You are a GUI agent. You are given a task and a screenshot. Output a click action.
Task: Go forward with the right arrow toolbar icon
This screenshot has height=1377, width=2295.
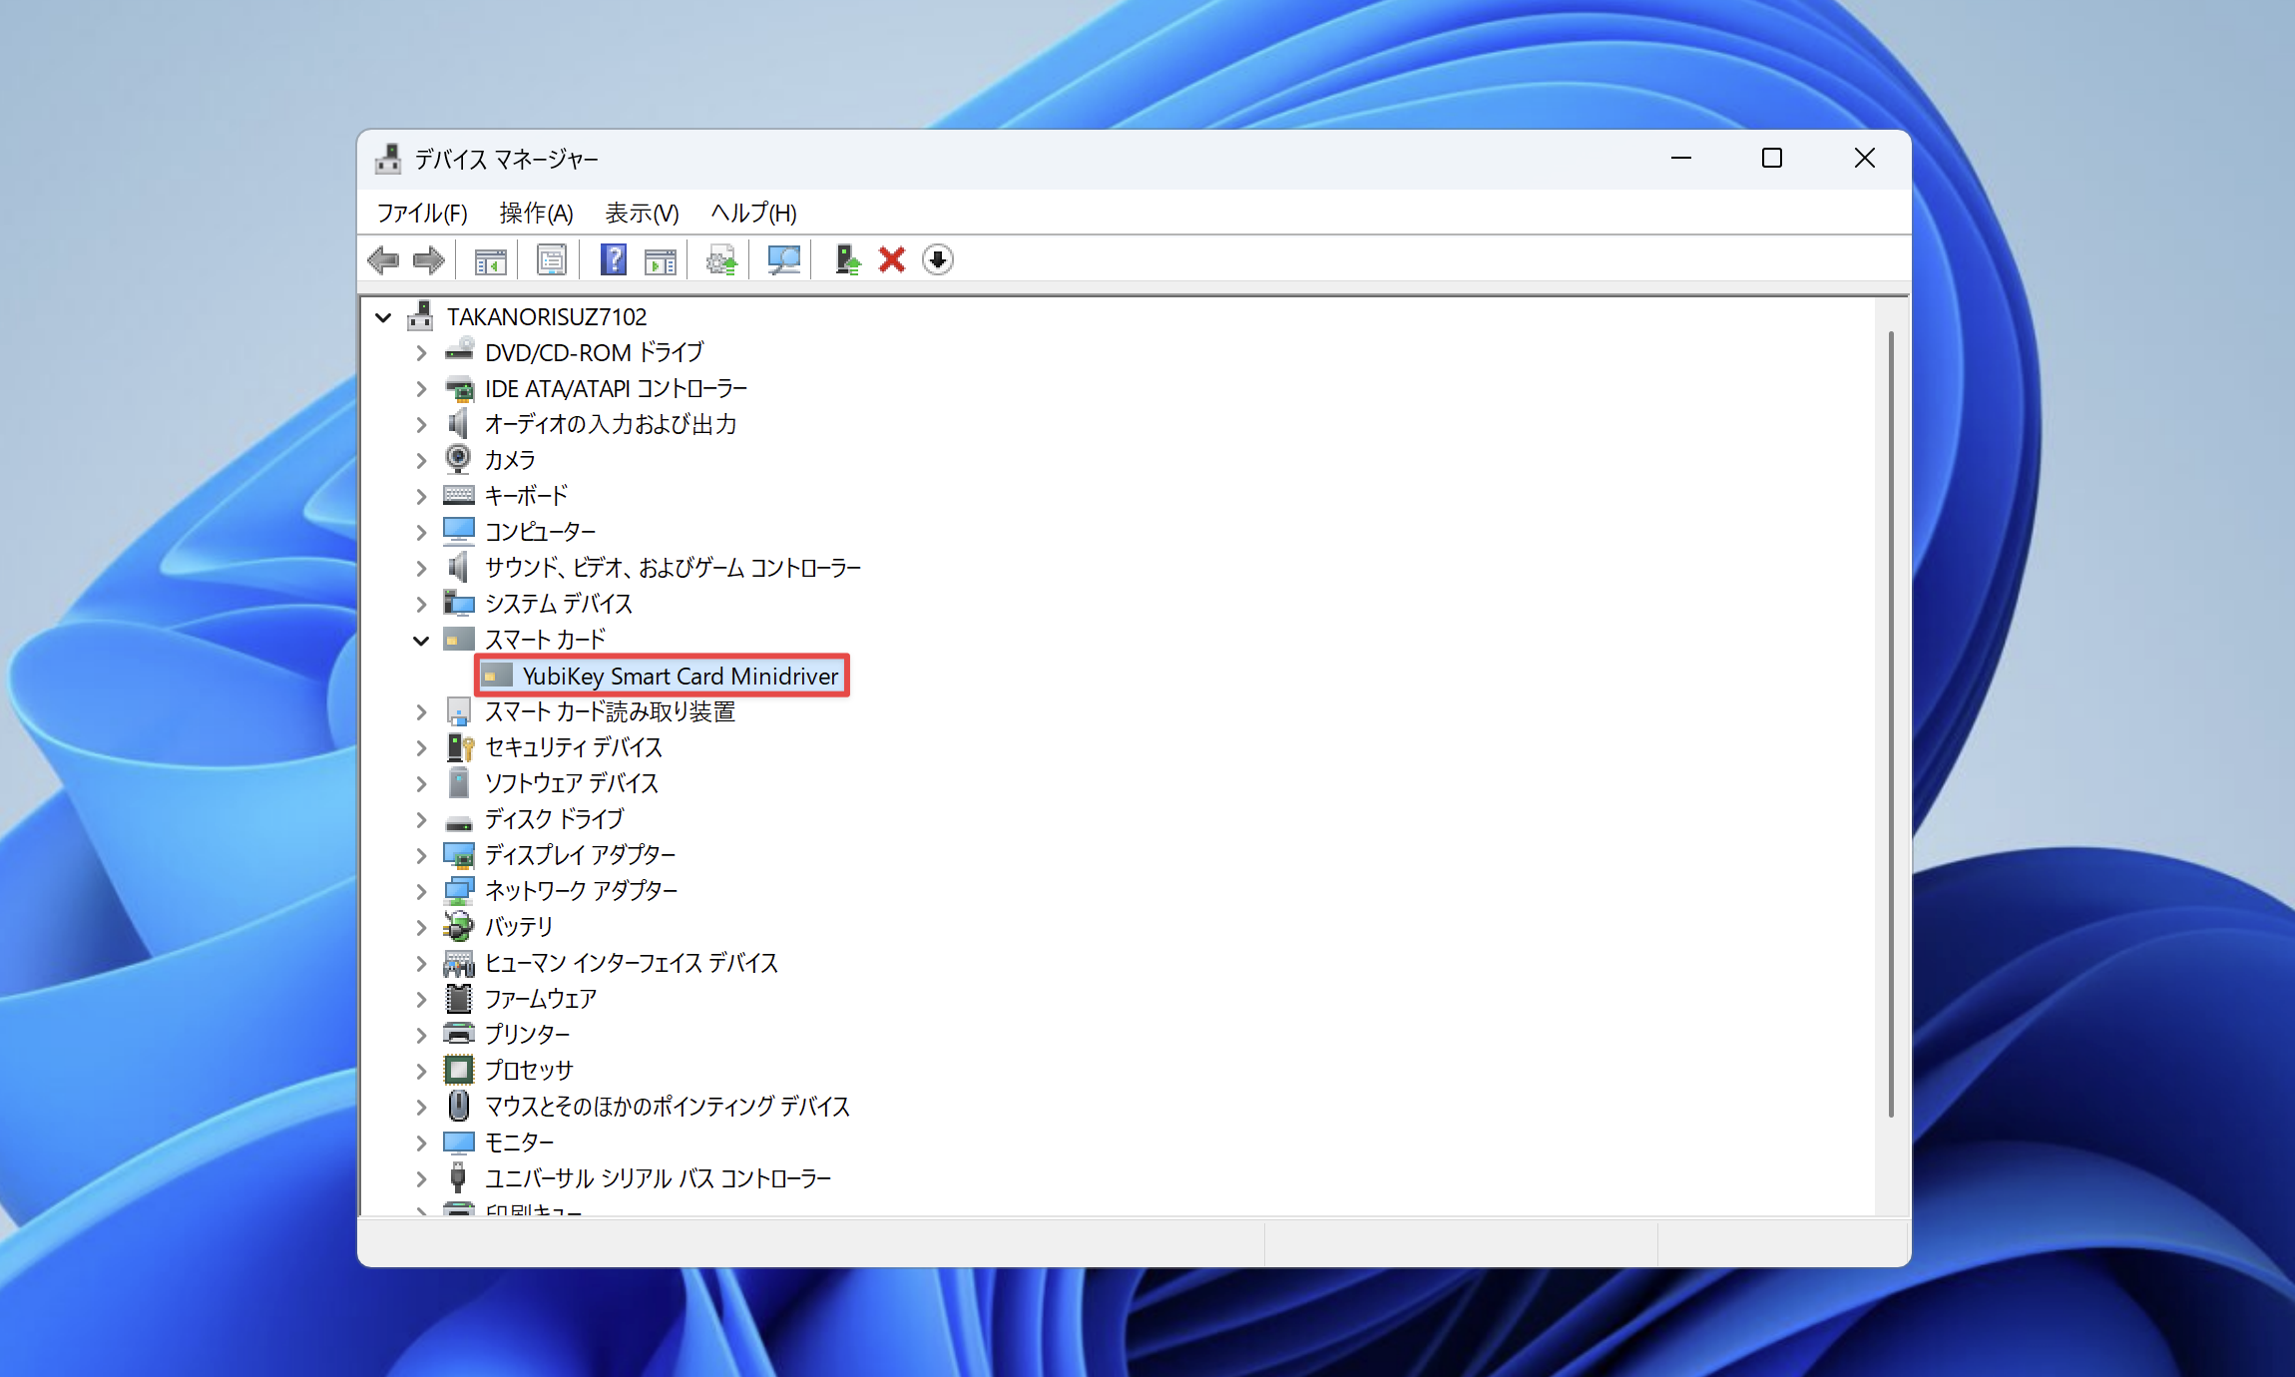point(429,260)
